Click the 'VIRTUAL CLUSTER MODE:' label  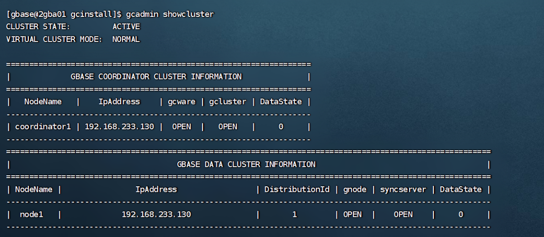coord(54,39)
